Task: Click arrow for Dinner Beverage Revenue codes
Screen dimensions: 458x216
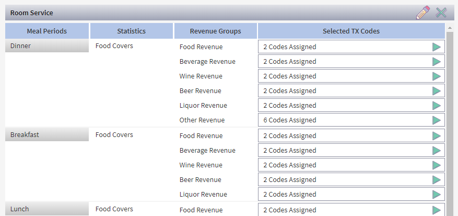Action: 437,62
